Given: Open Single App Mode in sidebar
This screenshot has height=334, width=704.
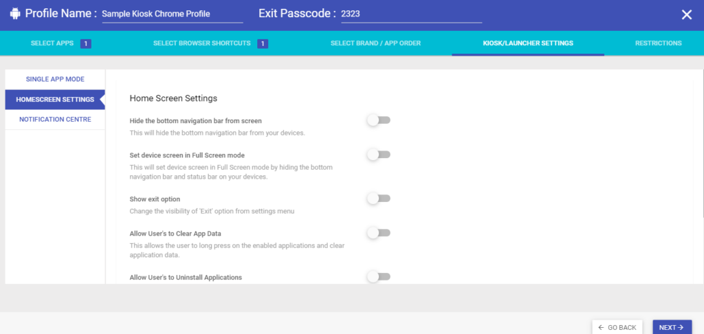Looking at the screenshot, I should (x=55, y=79).
